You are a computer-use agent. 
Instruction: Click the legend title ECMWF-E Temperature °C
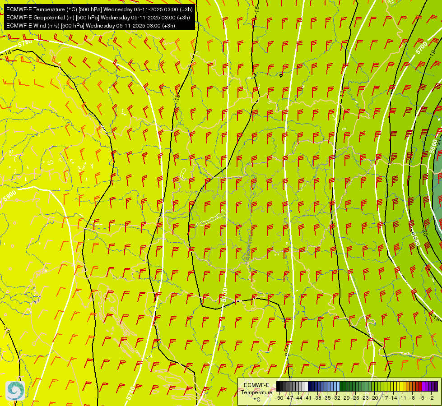pyautogui.click(x=256, y=392)
